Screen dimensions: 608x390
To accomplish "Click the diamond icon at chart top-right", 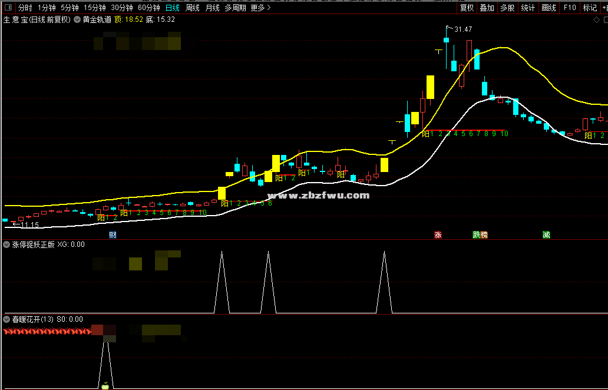I will coord(597,20).
